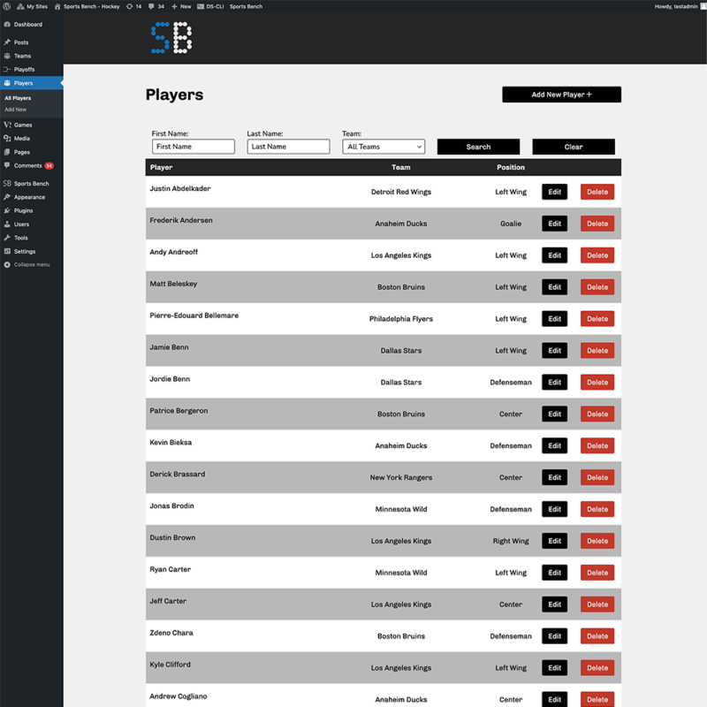Delete player Frederik Andersen
The height and width of the screenshot is (707, 707).
coord(597,224)
